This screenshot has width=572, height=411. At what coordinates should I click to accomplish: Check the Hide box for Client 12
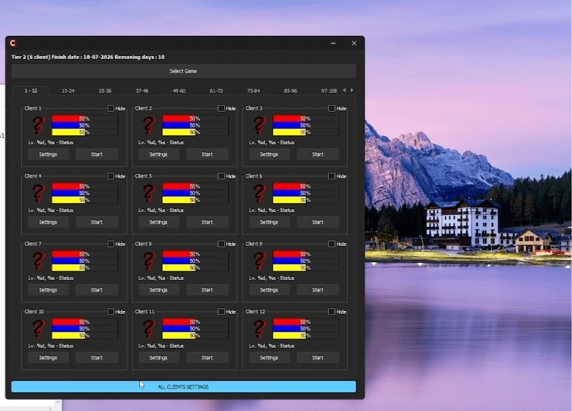click(331, 311)
